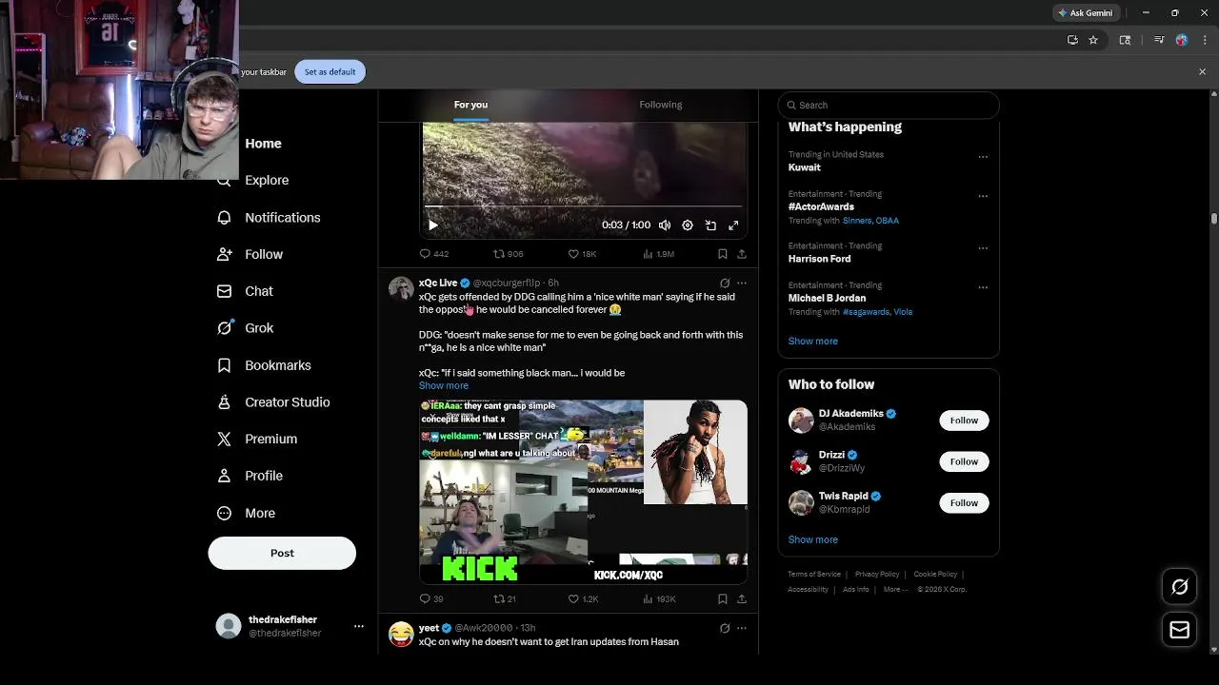Follow DJ Akademiks
The width and height of the screenshot is (1219, 685).
[x=964, y=421]
